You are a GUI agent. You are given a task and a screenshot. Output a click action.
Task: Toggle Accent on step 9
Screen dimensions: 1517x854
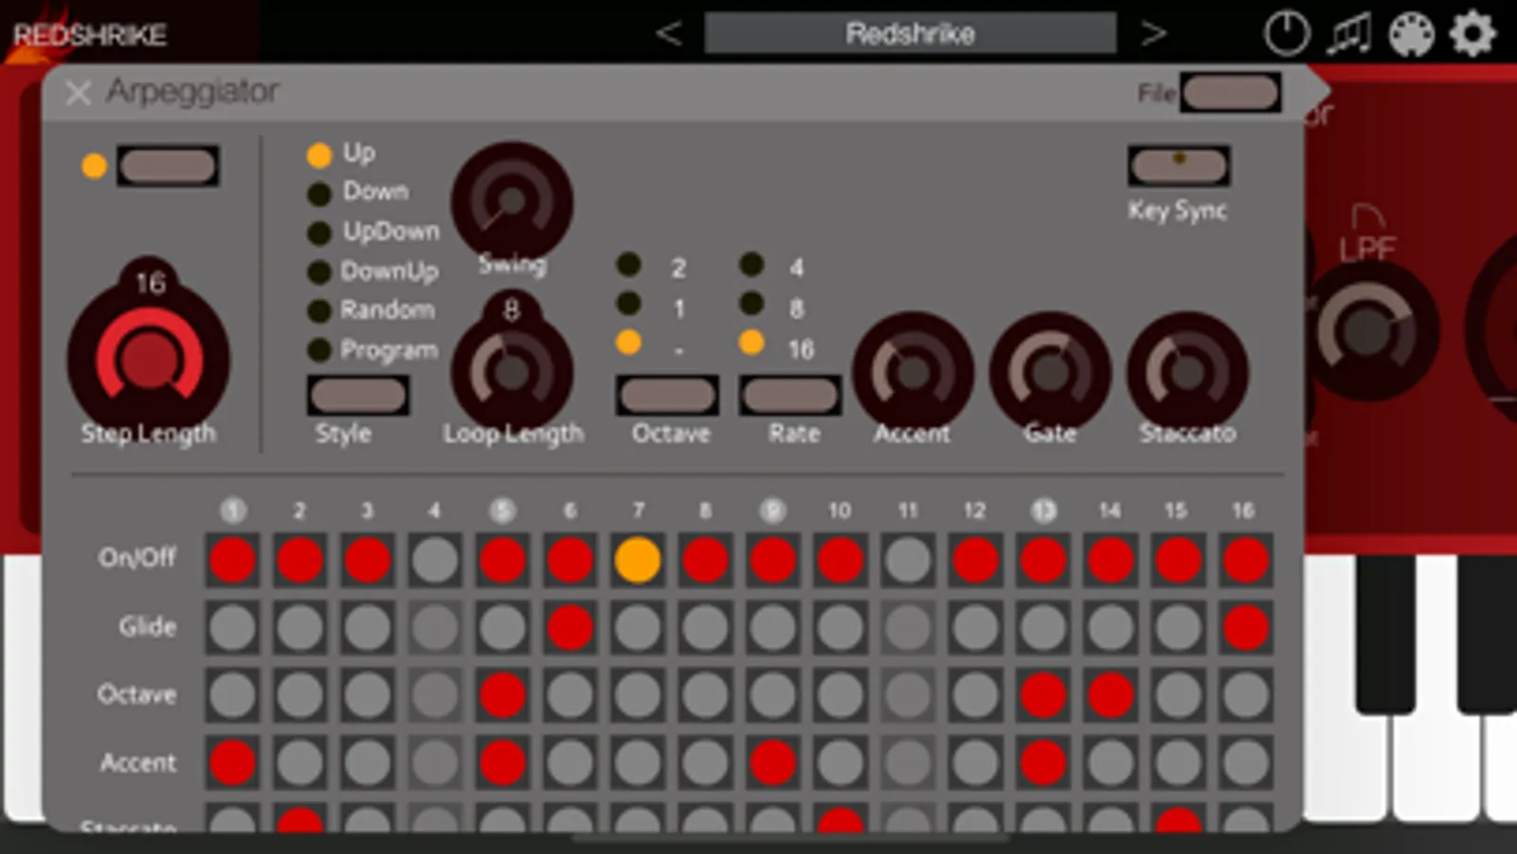pyautogui.click(x=772, y=762)
